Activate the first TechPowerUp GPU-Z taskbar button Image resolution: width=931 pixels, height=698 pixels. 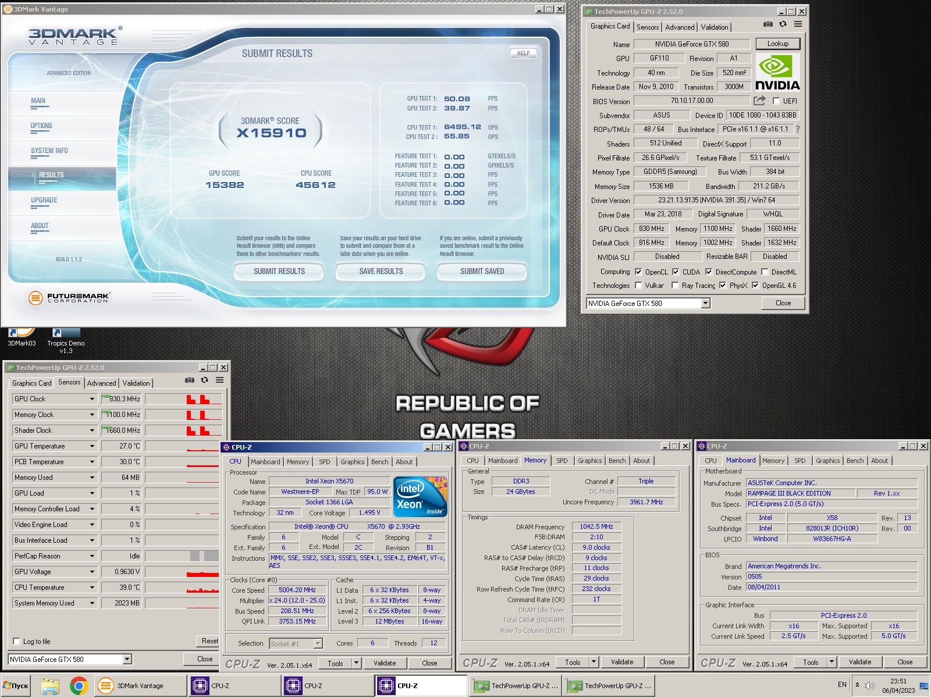click(516, 686)
